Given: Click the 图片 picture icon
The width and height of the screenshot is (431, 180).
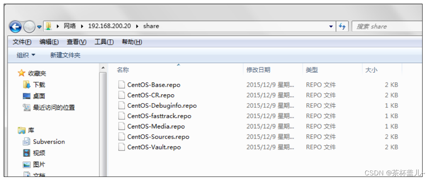Looking at the screenshot, I should coord(26,165).
